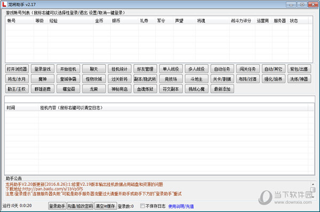This screenshot has height=212, width=320.
Task: Click the 经验 column header
Action: click(x=70, y=21)
